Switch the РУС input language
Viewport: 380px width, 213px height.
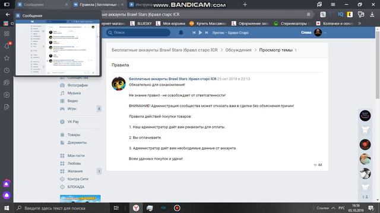[341, 208]
